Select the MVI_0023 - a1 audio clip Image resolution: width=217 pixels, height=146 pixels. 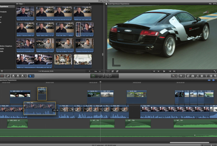pyautogui.click(x=17, y=123)
